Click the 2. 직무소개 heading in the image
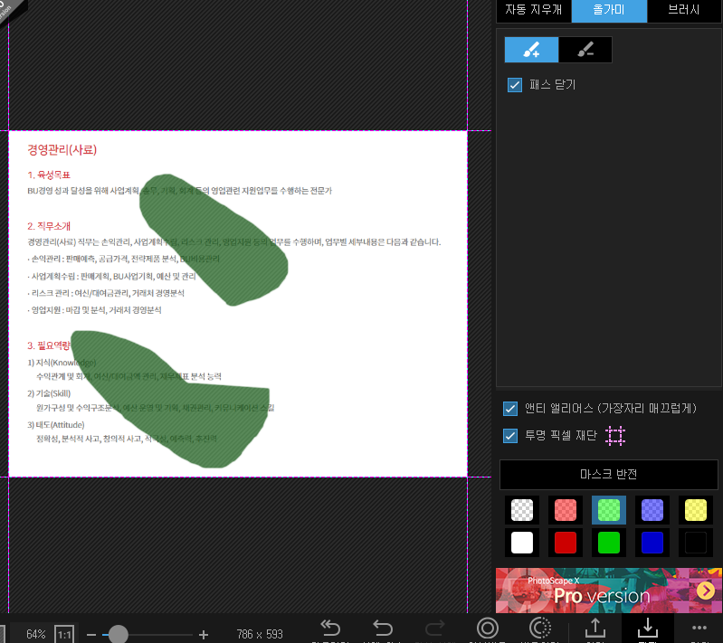The height and width of the screenshot is (643, 723). coord(49,226)
